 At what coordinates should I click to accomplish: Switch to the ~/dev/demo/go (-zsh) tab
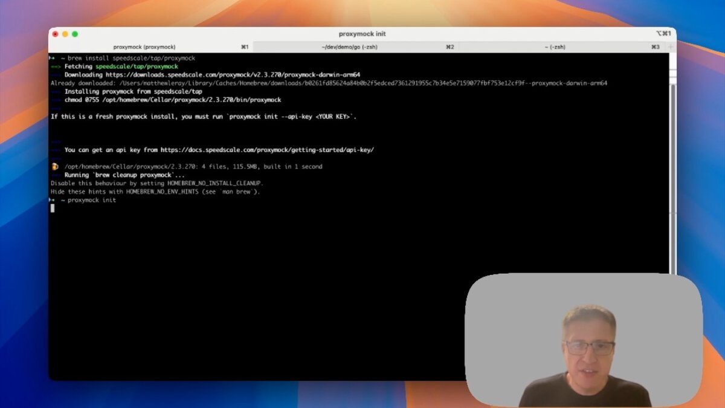(x=356, y=47)
